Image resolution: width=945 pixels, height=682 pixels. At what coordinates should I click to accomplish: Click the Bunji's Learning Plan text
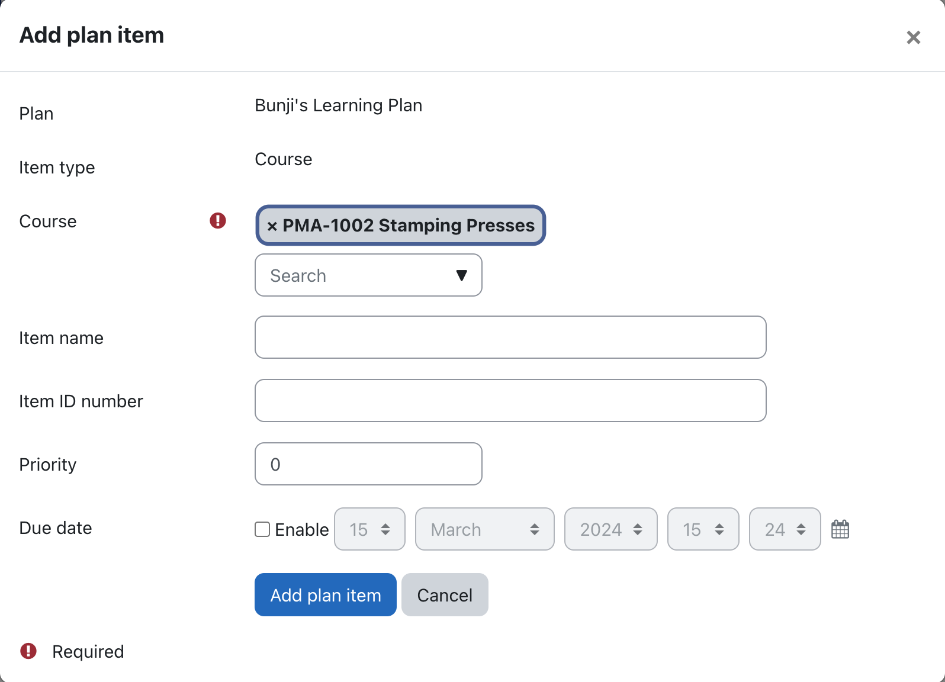[338, 105]
